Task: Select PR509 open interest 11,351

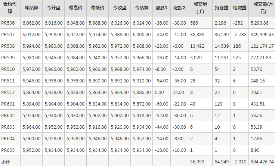Action: 222,57
